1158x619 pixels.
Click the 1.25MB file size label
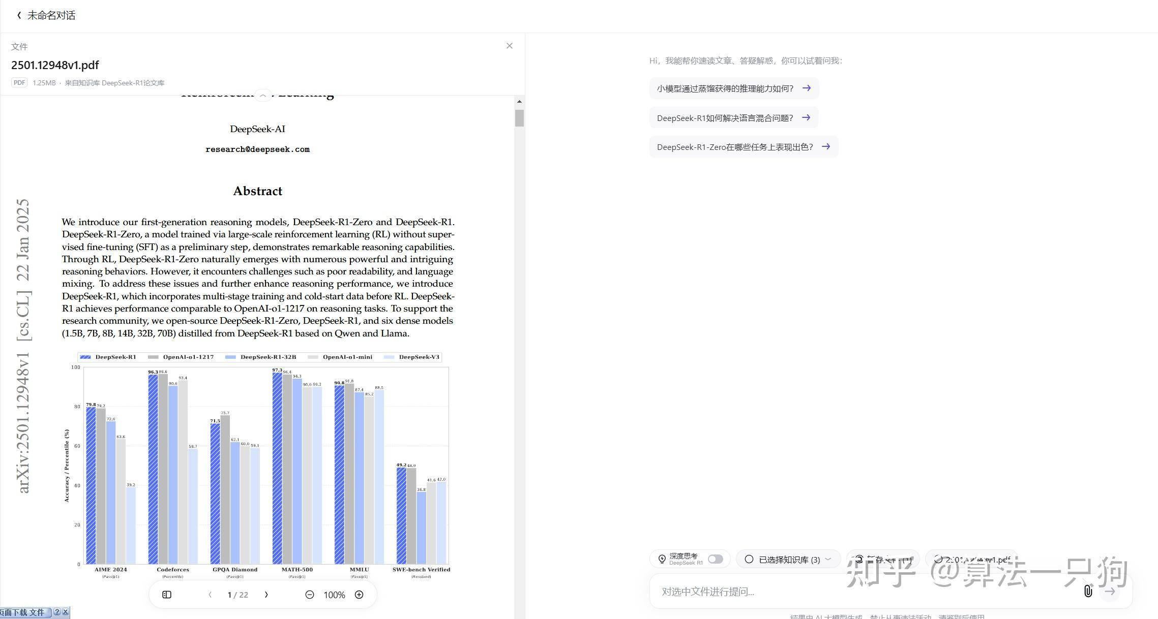point(44,83)
